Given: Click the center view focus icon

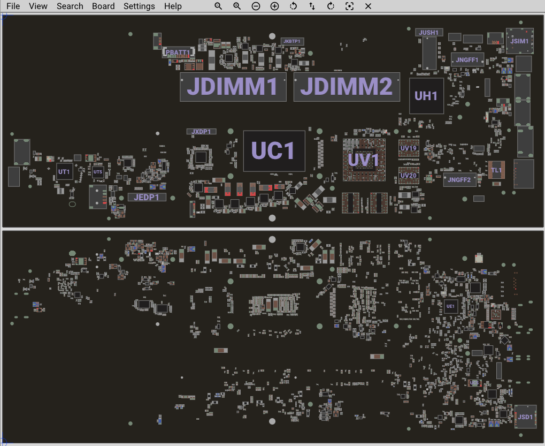Looking at the screenshot, I should click(349, 6).
